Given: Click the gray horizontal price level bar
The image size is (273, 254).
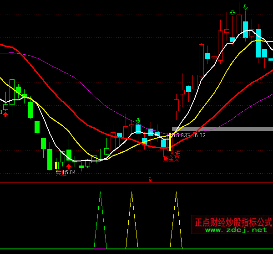Looking at the screenshot, I should pos(222,129).
